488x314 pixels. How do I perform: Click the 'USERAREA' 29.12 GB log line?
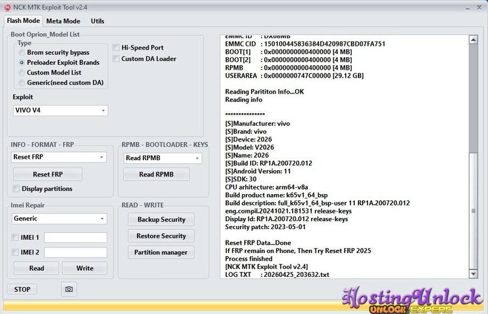294,75
